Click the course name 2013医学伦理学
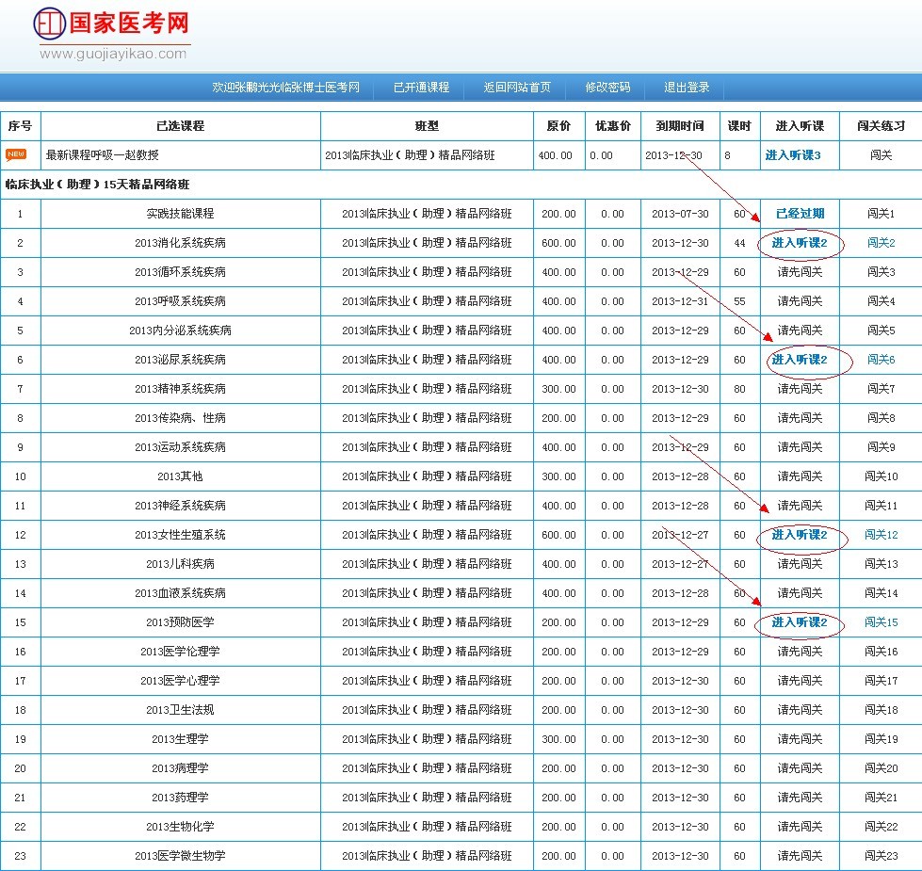 pyautogui.click(x=180, y=652)
